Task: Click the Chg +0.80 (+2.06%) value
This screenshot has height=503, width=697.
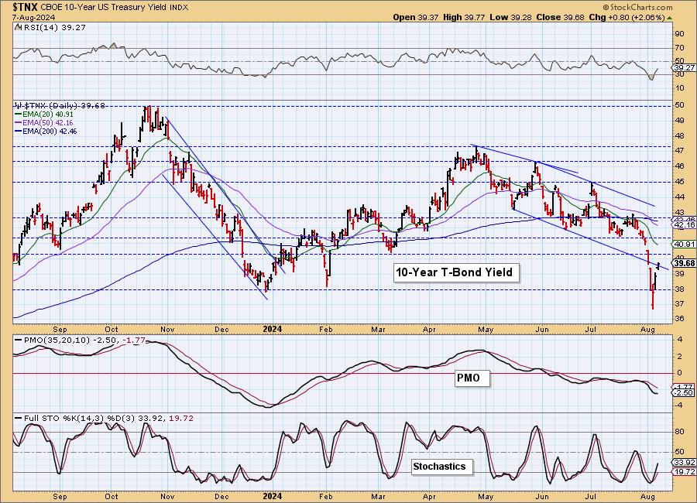Action: (x=627, y=17)
